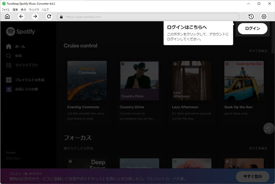Click the Cruise control section heading
The image size is (275, 184).
tap(80, 46)
